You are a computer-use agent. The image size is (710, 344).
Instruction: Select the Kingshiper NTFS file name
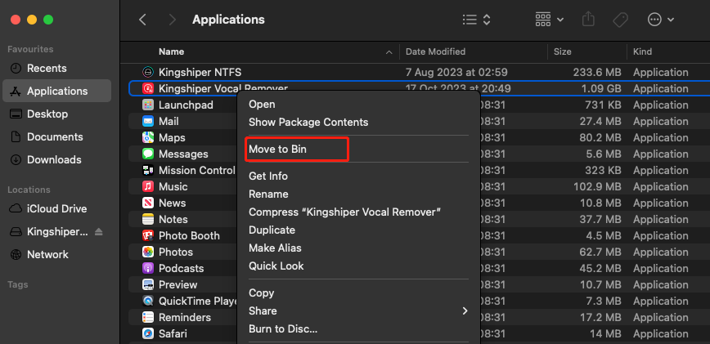[200, 73]
